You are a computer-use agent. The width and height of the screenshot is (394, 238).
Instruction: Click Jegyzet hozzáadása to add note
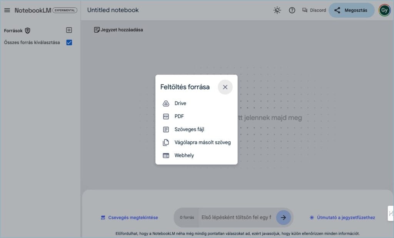tap(119, 30)
